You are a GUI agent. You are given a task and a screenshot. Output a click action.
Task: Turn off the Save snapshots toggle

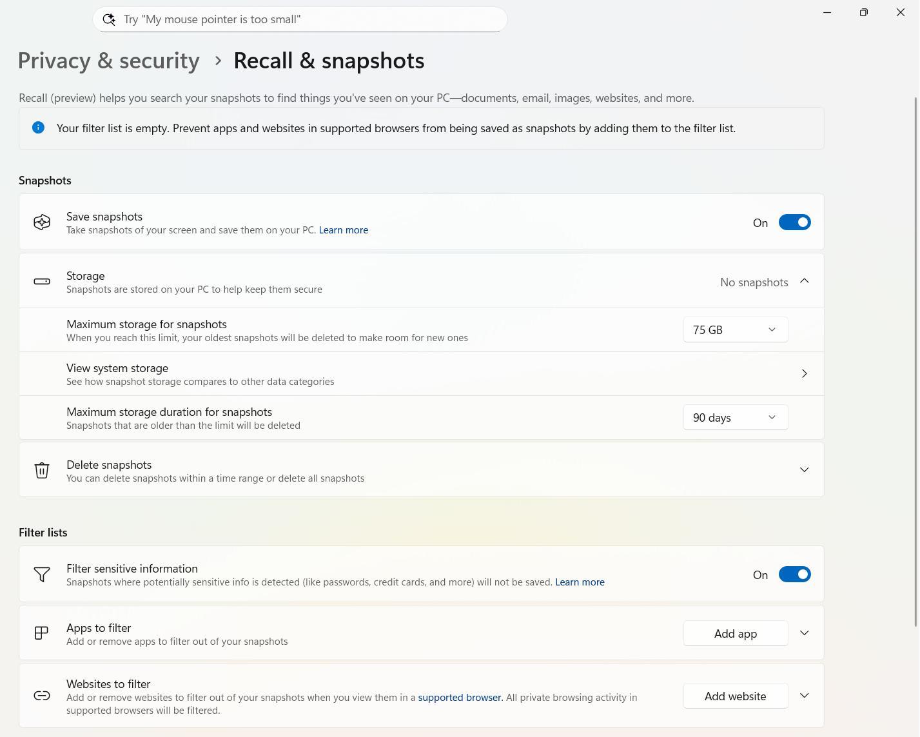[x=794, y=222]
